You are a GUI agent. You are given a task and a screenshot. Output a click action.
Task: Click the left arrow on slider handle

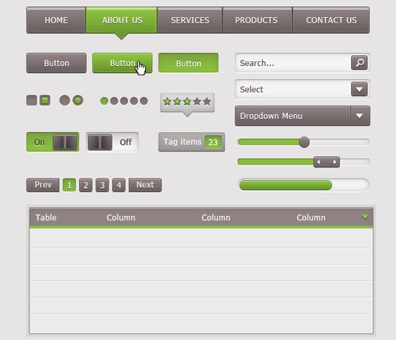pyautogui.click(x=319, y=162)
